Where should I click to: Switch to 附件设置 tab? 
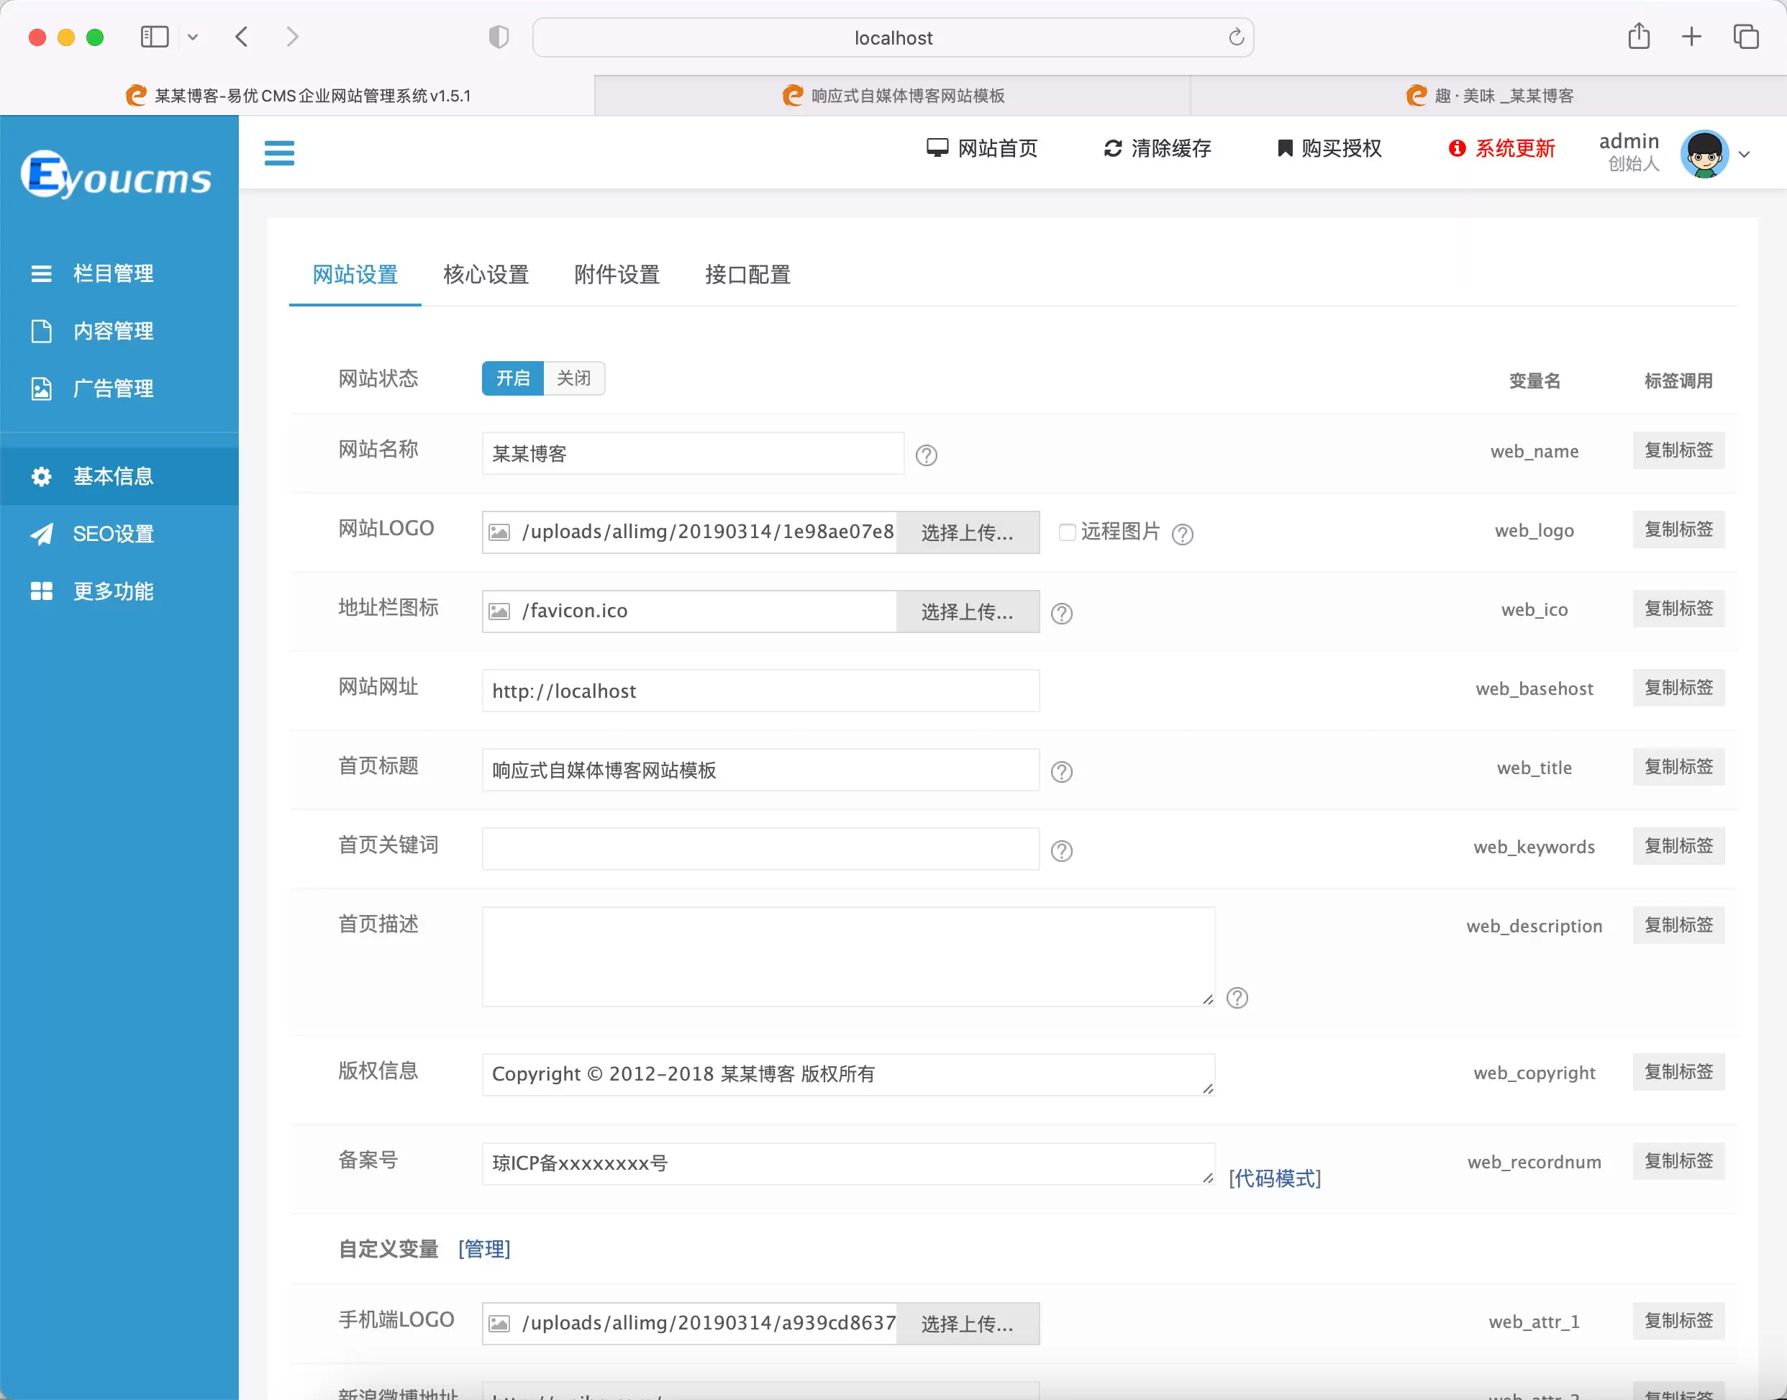(617, 275)
